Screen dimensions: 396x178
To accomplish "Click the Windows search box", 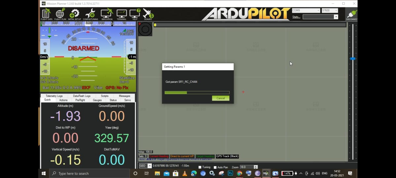I will click(x=89, y=173).
